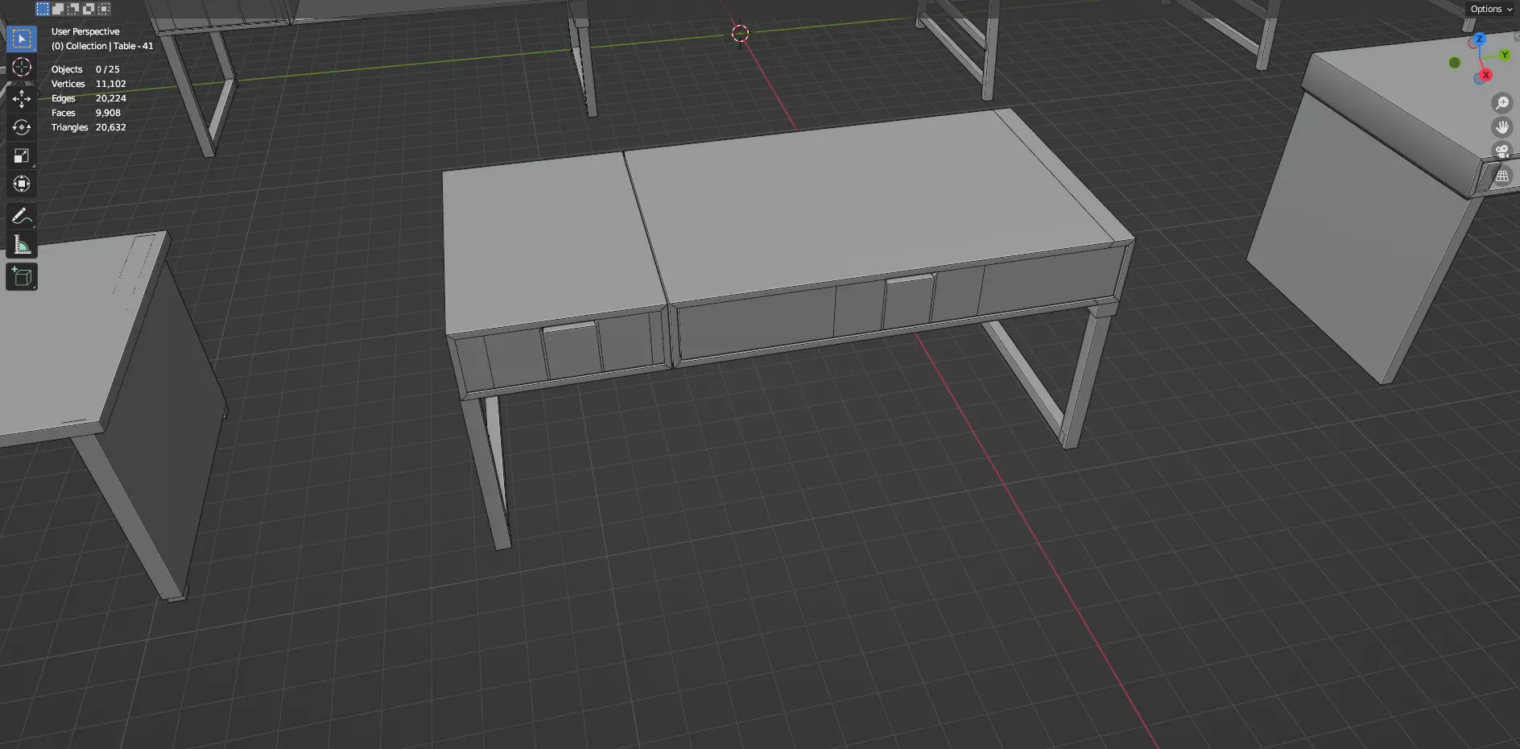
Task: Enable the Transform tool
Action: coord(22,184)
